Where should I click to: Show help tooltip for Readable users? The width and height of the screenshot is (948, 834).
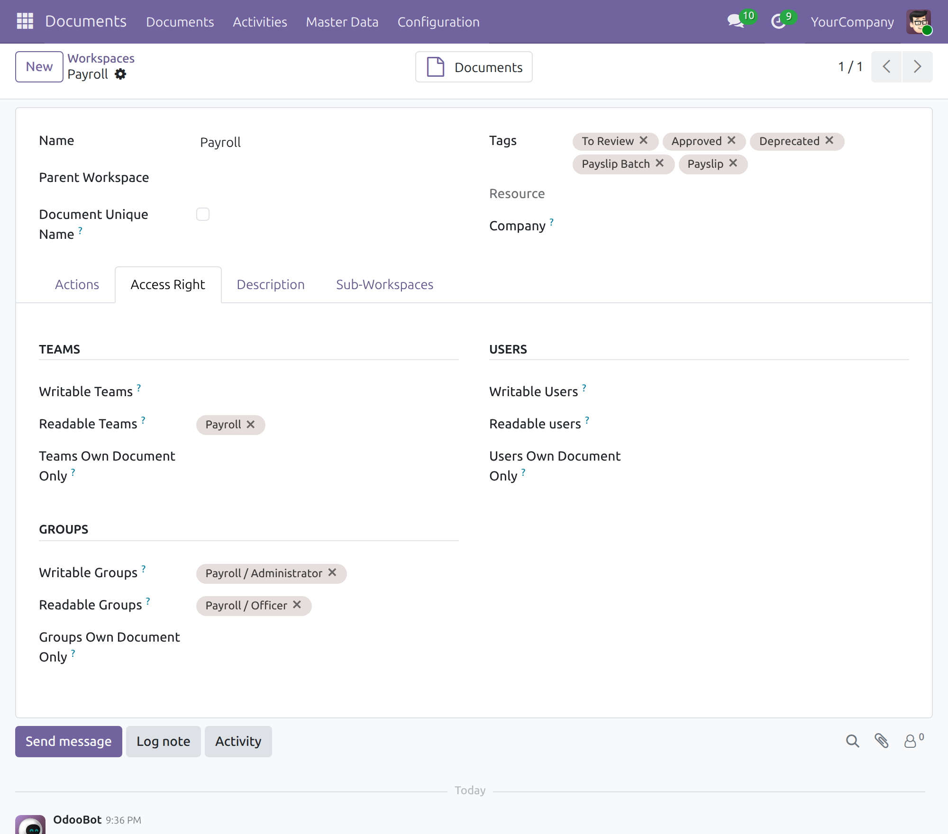[x=587, y=420]
